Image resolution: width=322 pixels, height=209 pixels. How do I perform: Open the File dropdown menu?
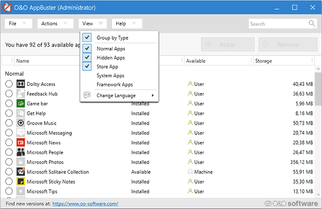[x=19, y=24]
